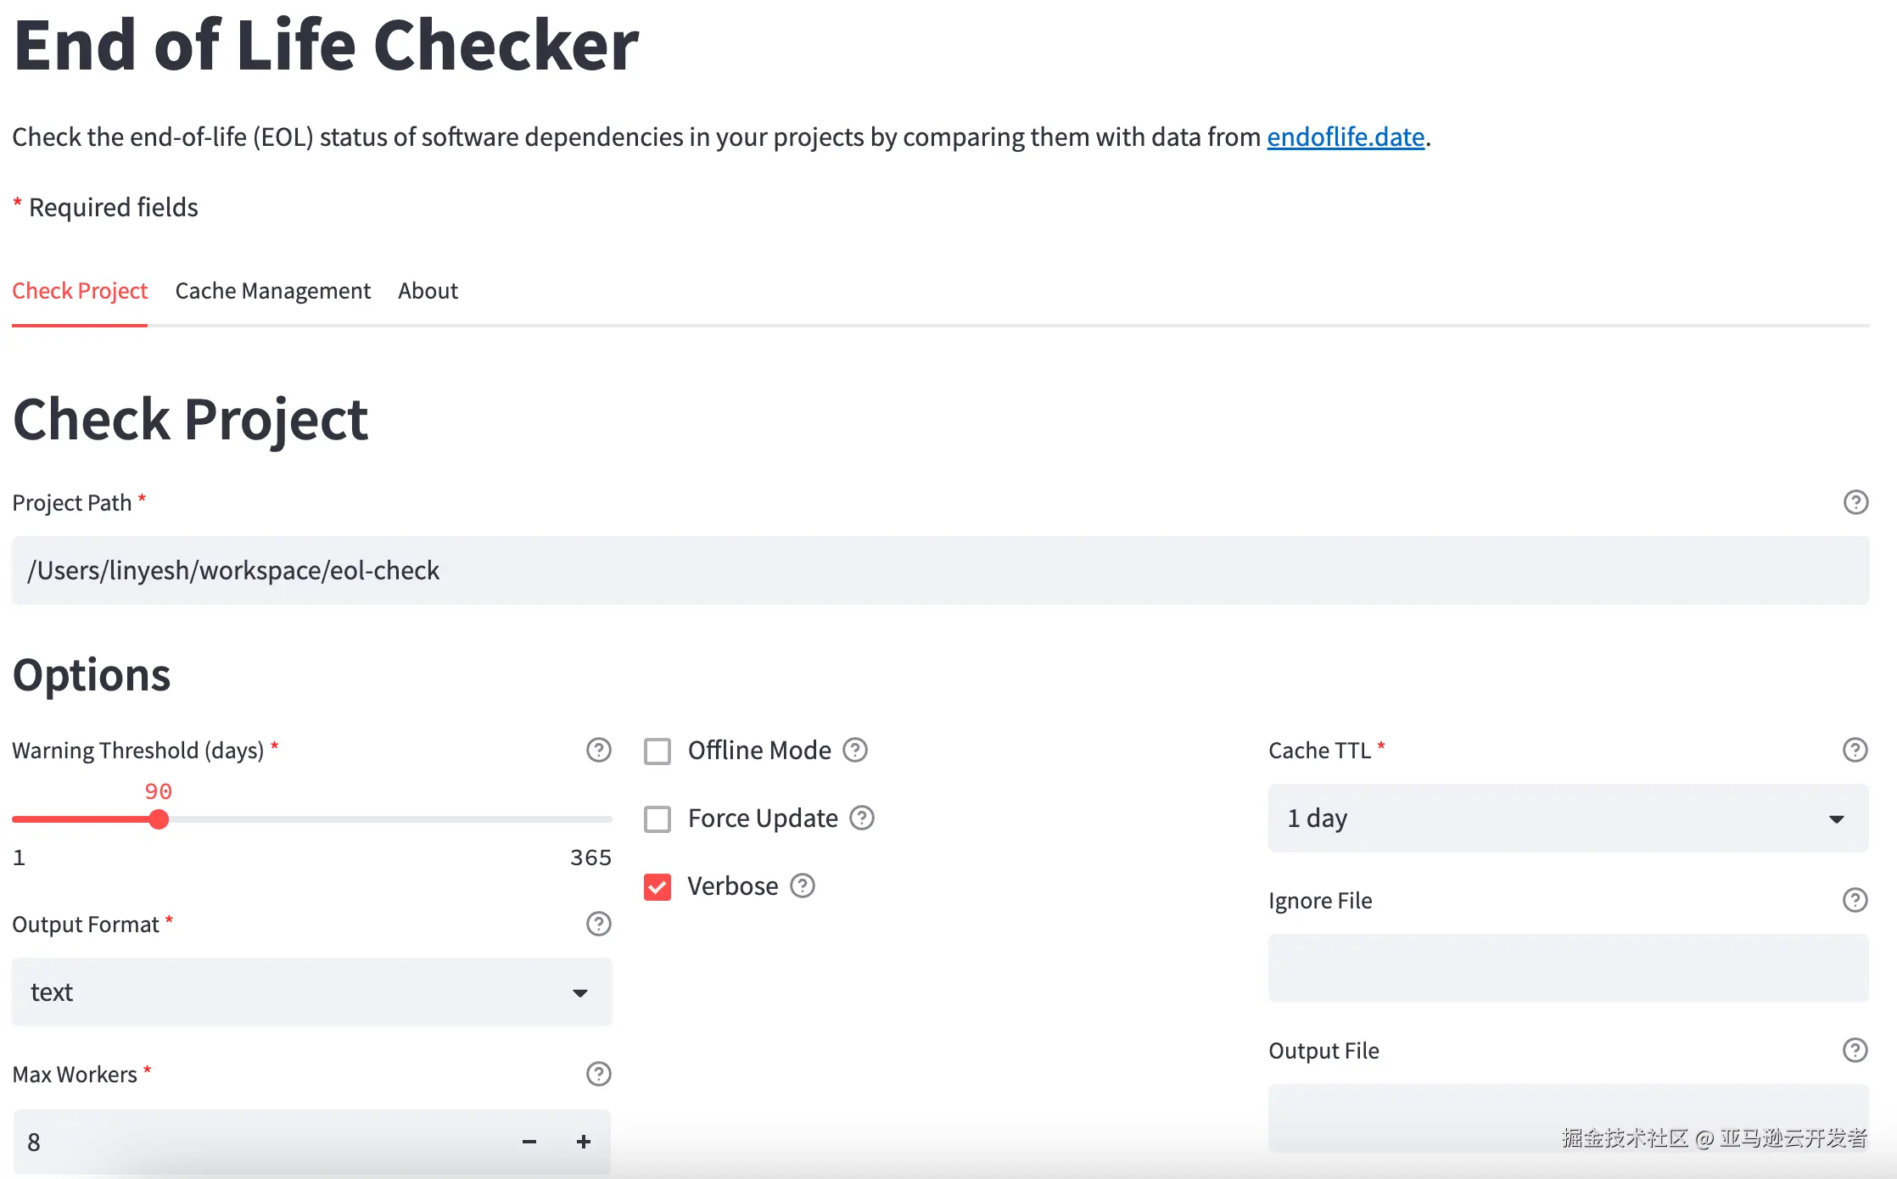The image size is (1897, 1179).
Task: Click the Project Path input field
Action: point(940,570)
